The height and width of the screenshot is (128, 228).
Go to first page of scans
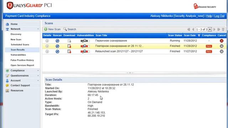point(189,29)
